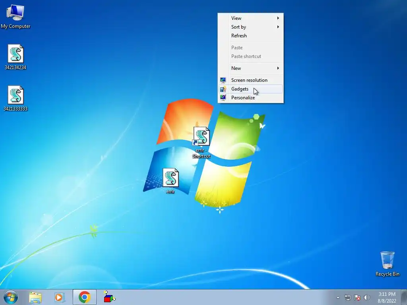Expand the View submenu arrow
Viewport: 407px width, 305px height.
click(x=278, y=18)
